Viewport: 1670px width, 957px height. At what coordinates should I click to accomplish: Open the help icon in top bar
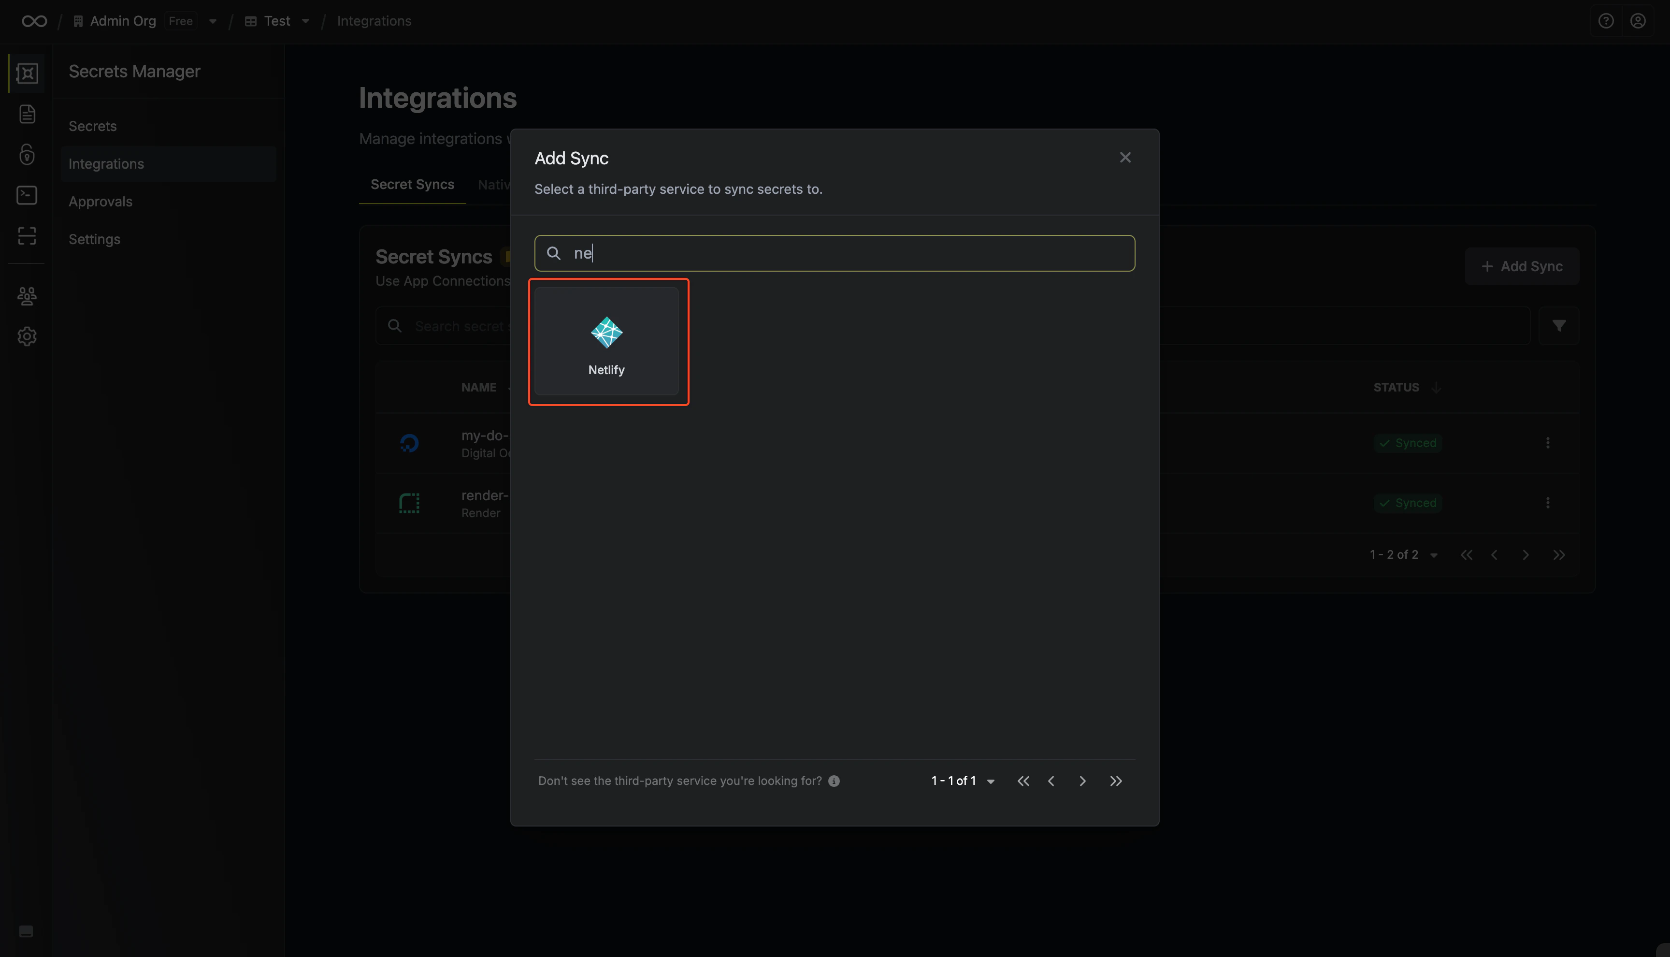(x=1606, y=21)
